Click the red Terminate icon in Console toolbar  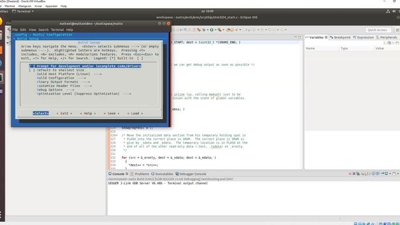(x=350, y=174)
